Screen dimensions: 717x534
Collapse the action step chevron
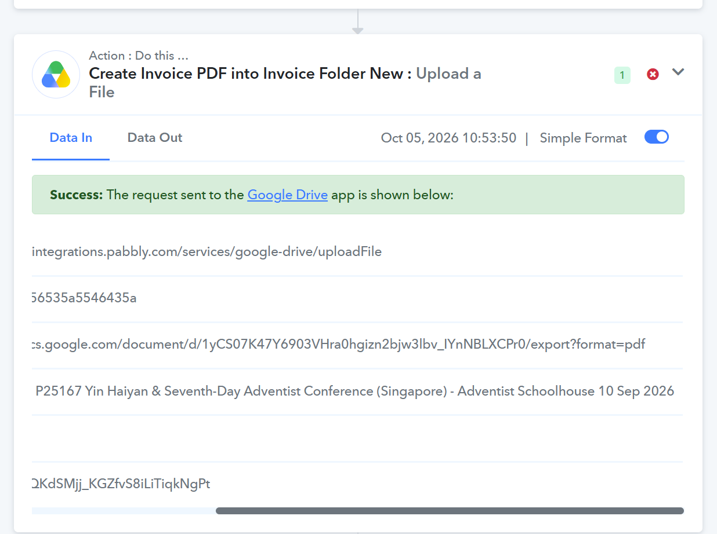tap(678, 72)
